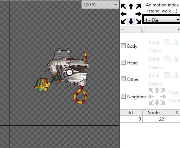Enable the Body reference checkbox

pos(123,46)
